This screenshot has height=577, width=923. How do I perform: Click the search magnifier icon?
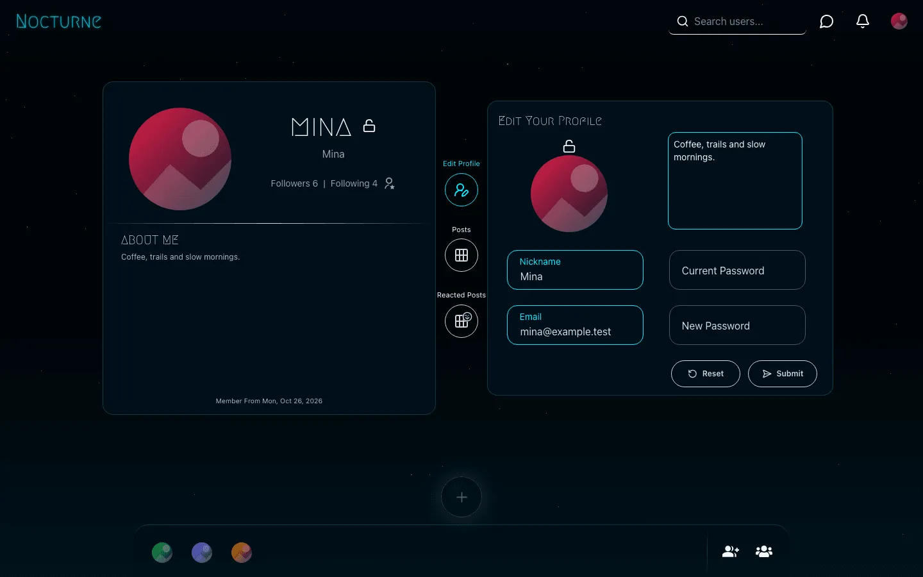coord(683,21)
